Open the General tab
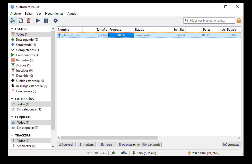The image size is (252, 164). pyautogui.click(x=66, y=144)
